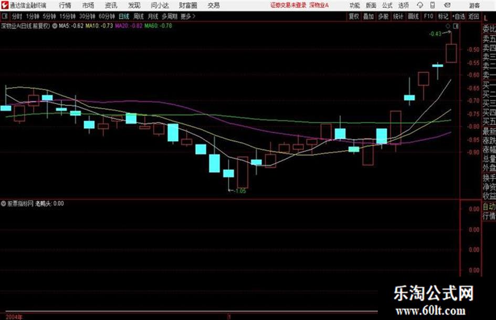
Task: Open the MA indicator settings round dropdown
Action: click(55, 26)
